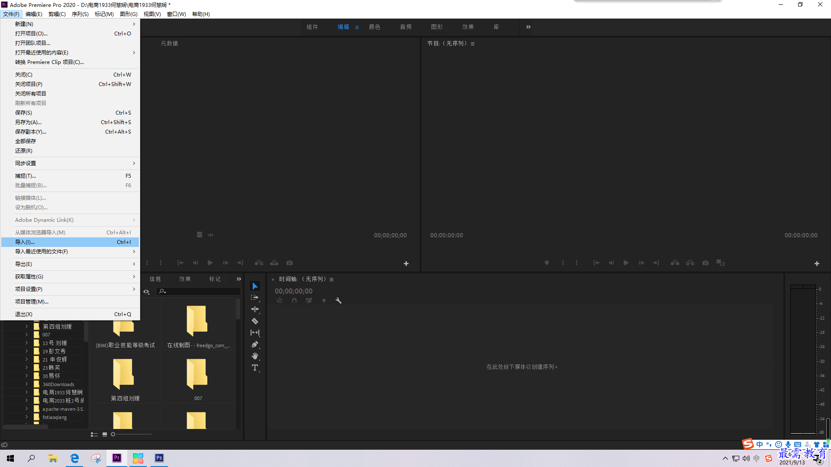Viewport: 831px width, 467px height.
Task: Open timeline display settings wrench
Action: [338, 301]
